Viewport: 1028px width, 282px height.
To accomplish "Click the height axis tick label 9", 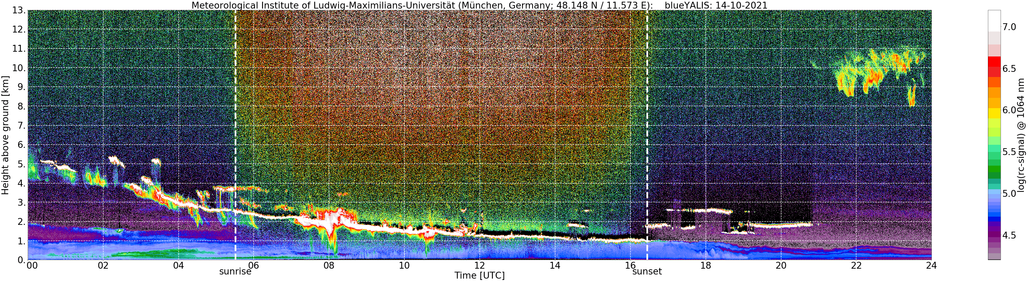I will [x=22, y=87].
